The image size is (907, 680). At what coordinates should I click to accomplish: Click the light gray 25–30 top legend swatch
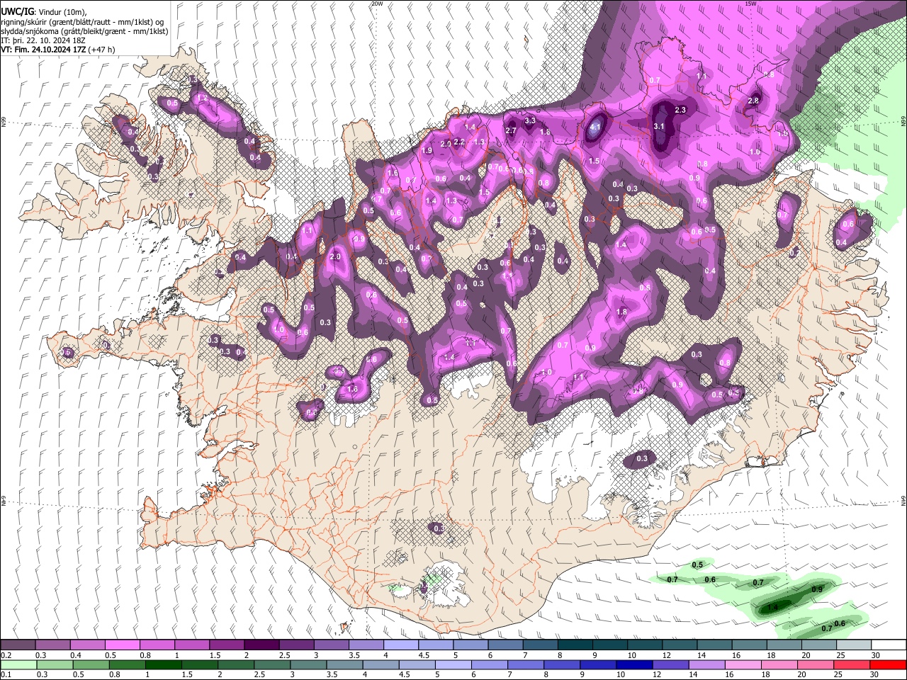[854, 645]
